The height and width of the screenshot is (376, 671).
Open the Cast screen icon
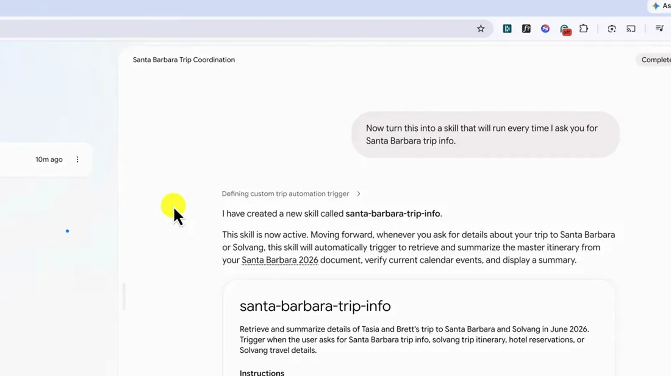tap(631, 28)
